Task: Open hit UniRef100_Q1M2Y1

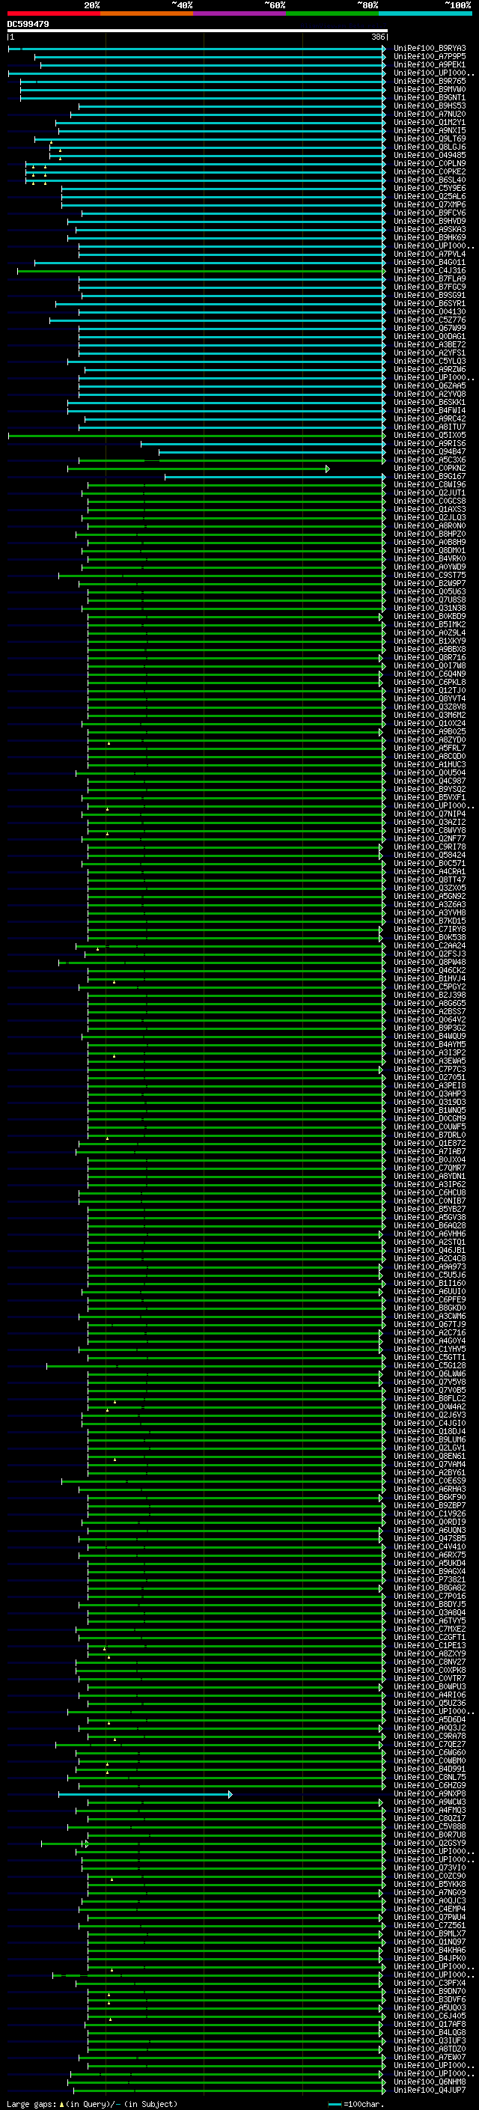Action: pos(429,122)
